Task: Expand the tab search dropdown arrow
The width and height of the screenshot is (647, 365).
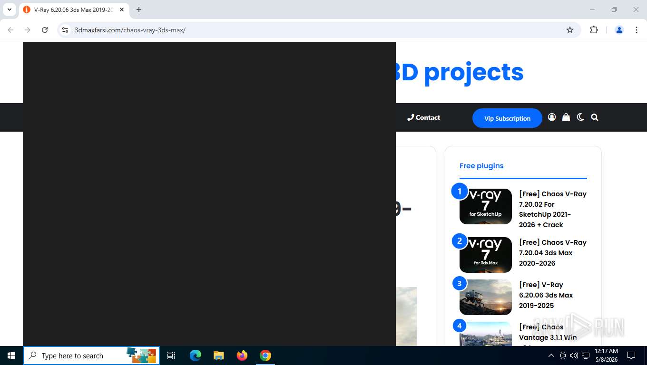Action: click(9, 10)
